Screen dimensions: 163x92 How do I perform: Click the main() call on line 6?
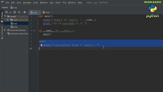[47, 34]
